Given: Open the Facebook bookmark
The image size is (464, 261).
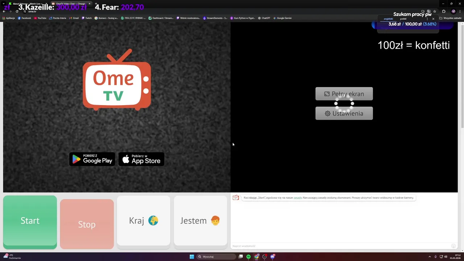Looking at the screenshot, I should pyautogui.click(x=24, y=18).
